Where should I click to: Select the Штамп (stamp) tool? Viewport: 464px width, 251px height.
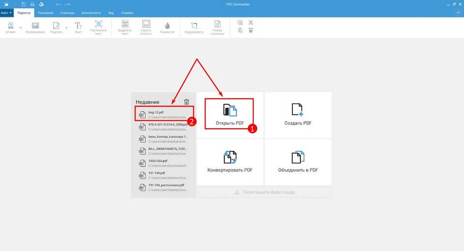11,28
